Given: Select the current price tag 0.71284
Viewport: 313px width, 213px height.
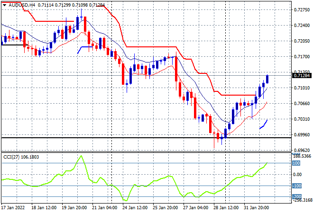Looking at the screenshot, I should tap(302, 76).
